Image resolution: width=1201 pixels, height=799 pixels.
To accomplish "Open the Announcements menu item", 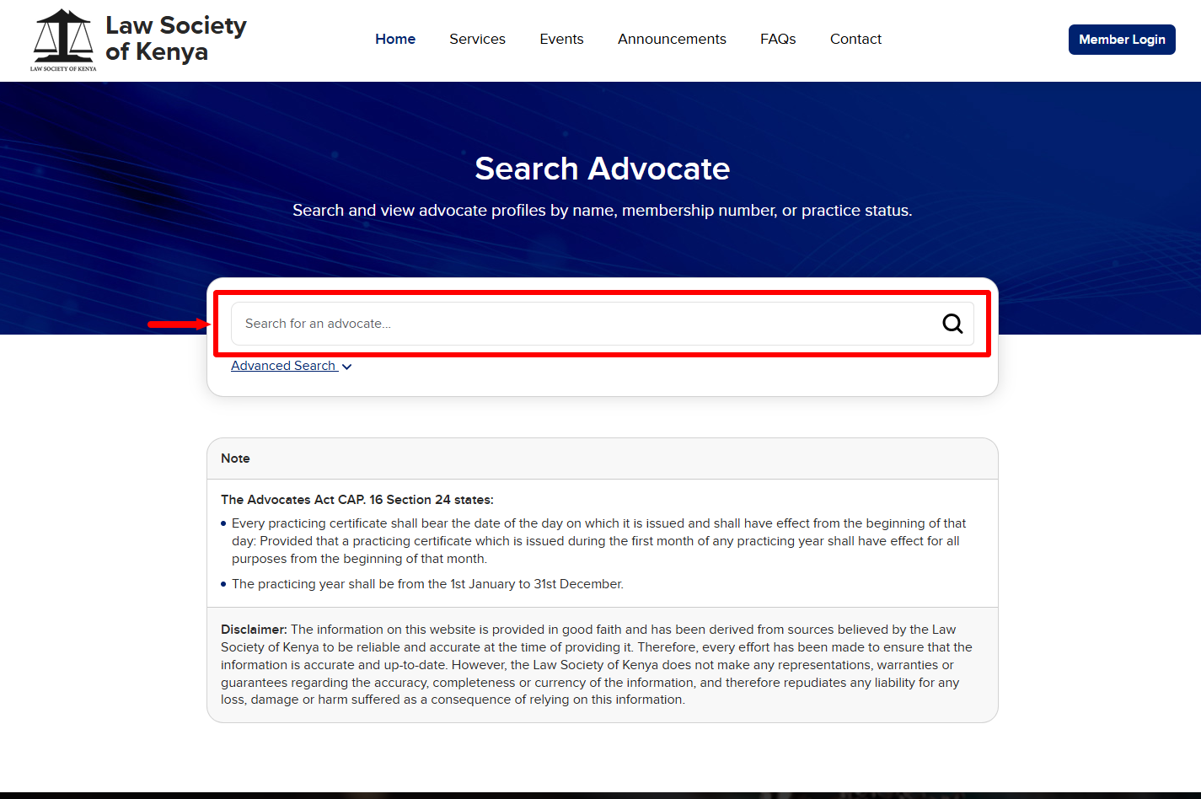I will [x=672, y=39].
